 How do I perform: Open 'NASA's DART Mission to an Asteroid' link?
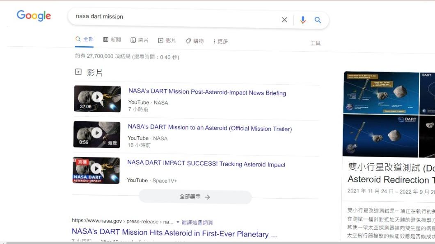[210, 128]
